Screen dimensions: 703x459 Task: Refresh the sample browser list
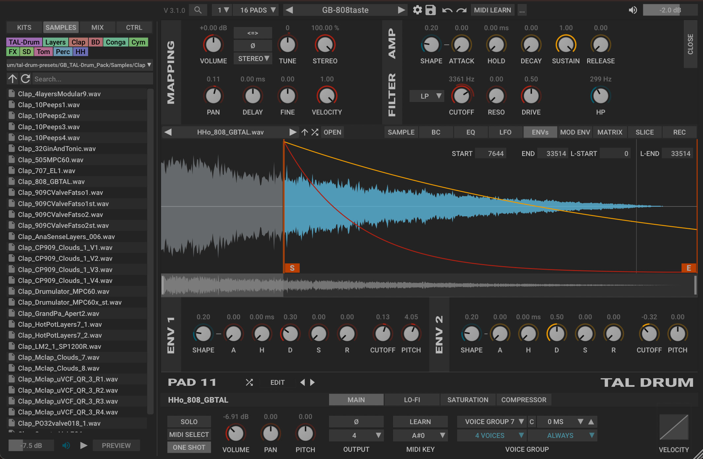[x=25, y=79]
